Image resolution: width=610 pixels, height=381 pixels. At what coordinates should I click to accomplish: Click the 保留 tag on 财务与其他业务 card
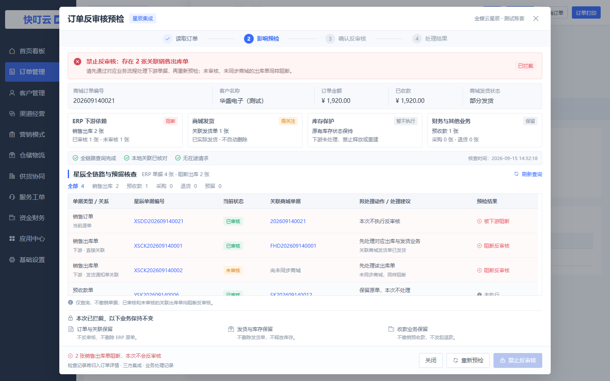tap(530, 121)
